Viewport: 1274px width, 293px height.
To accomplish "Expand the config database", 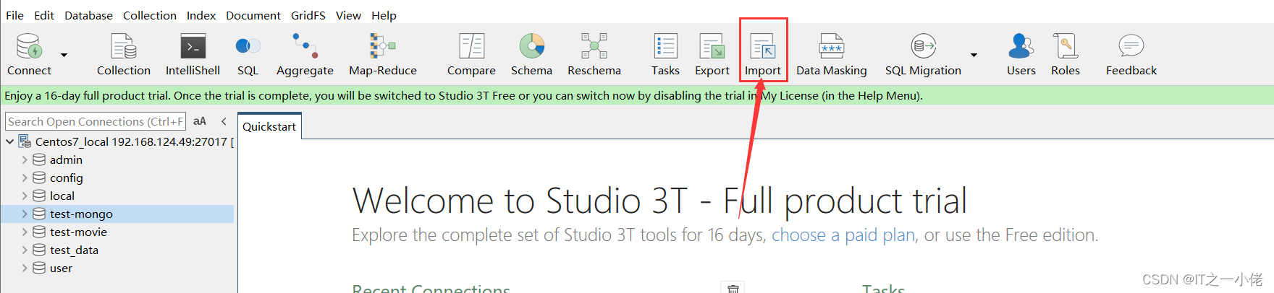I will pyautogui.click(x=25, y=178).
